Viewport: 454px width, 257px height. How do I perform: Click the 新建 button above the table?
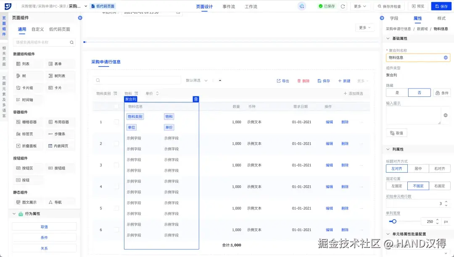coord(343,80)
